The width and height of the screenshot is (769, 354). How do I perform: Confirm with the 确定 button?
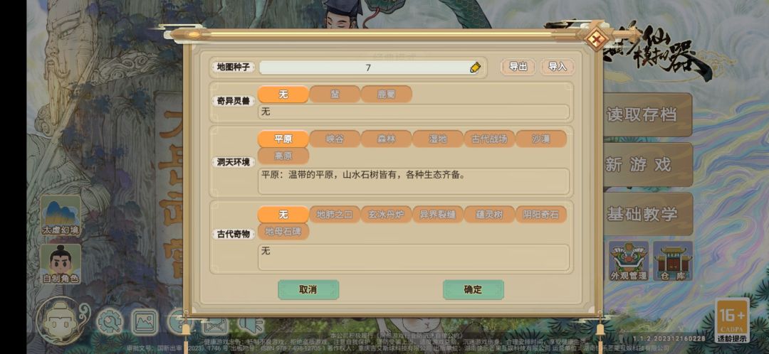[474, 289]
